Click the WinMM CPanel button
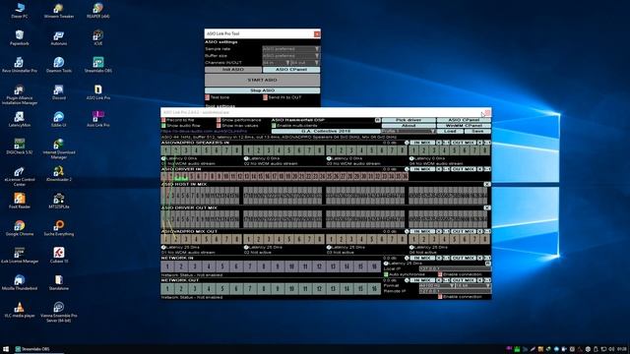This screenshot has width=630, height=354. click(x=464, y=126)
